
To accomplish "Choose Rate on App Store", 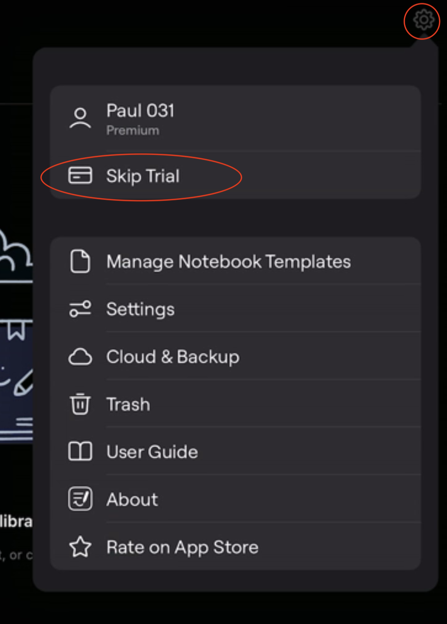I will (182, 547).
